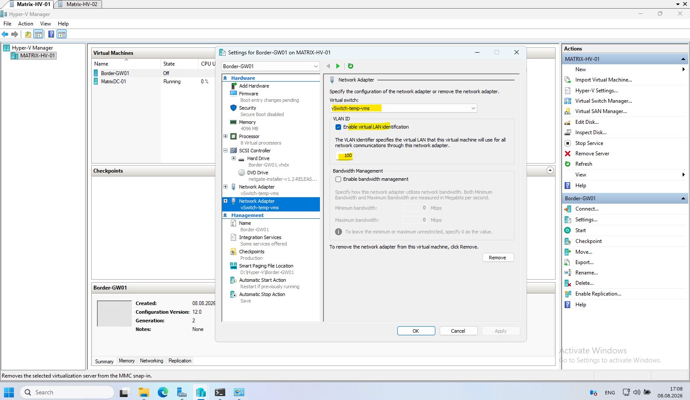Click Stop Service in Actions pane
The width and height of the screenshot is (690, 400).
[x=589, y=143]
